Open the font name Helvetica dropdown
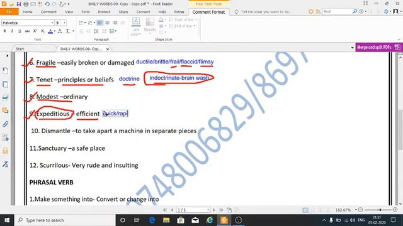This screenshot has height=226, width=403. point(52,23)
